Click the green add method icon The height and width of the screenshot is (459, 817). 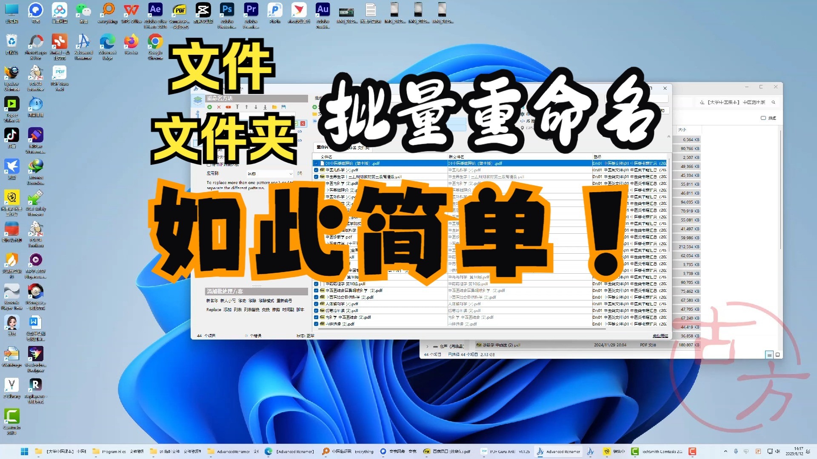tap(209, 107)
